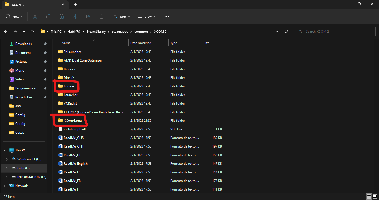Click the SteamLibrary breadcrumb segment
379x200 pixels.
[x=96, y=32]
